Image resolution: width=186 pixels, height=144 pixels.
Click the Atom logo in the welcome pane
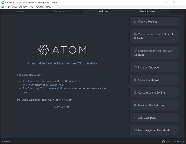click(62, 50)
